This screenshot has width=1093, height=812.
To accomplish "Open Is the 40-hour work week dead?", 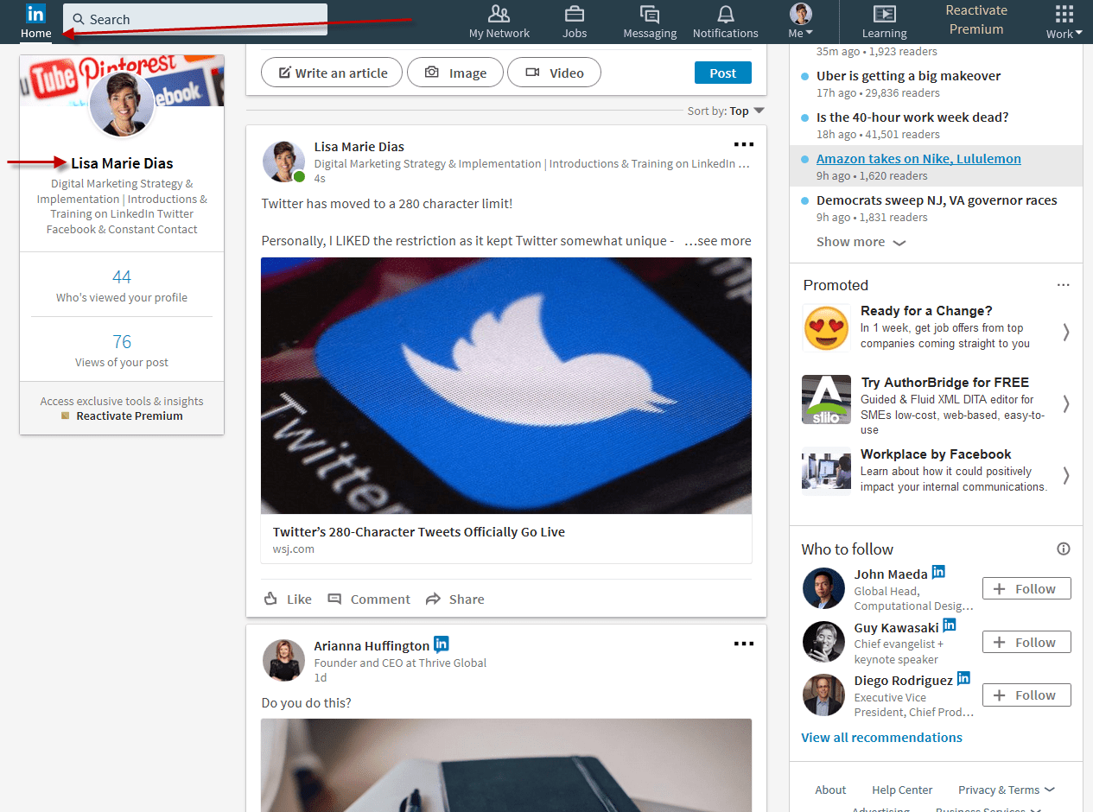I will coord(912,117).
